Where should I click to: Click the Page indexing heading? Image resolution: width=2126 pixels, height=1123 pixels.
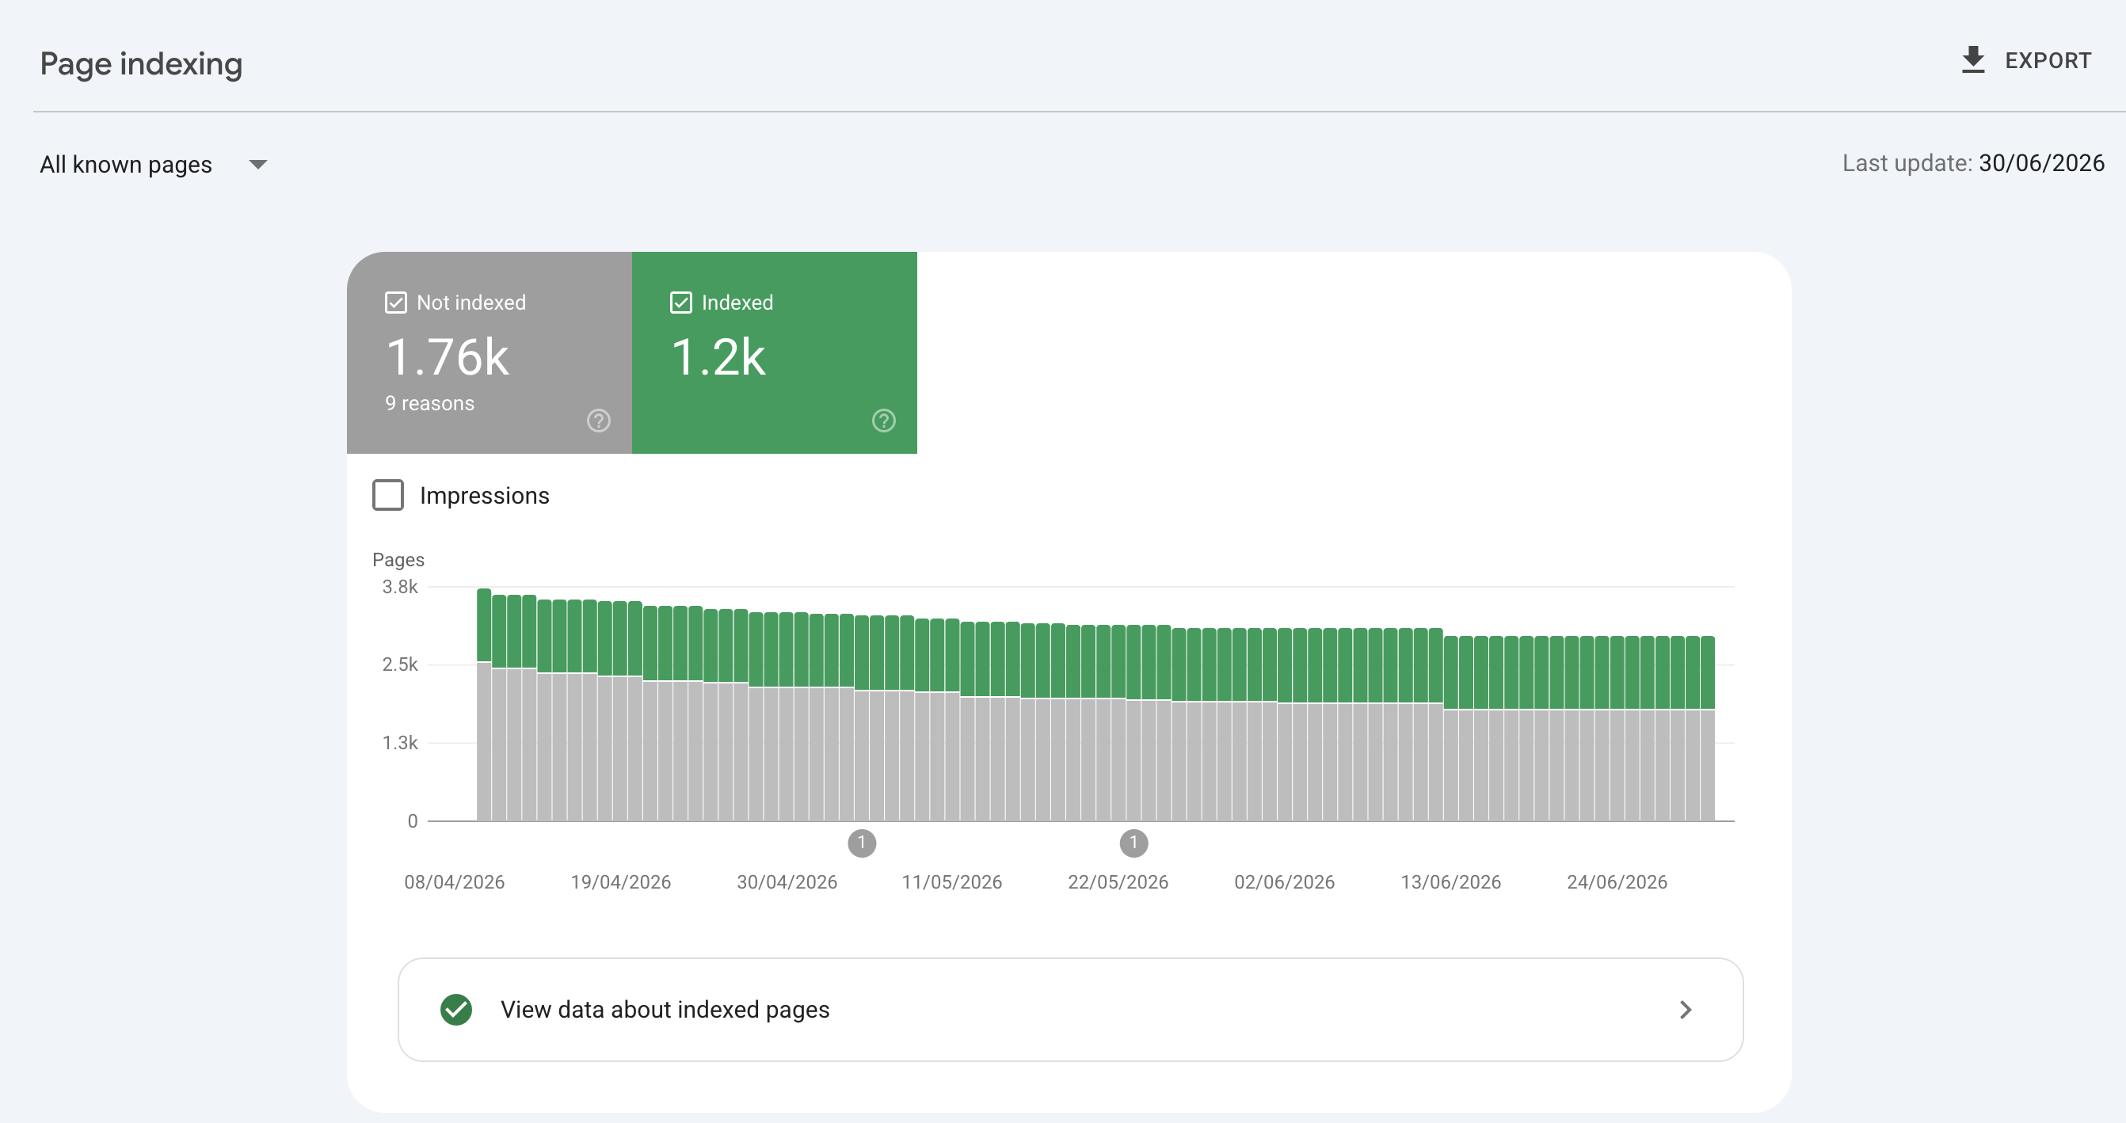click(141, 64)
